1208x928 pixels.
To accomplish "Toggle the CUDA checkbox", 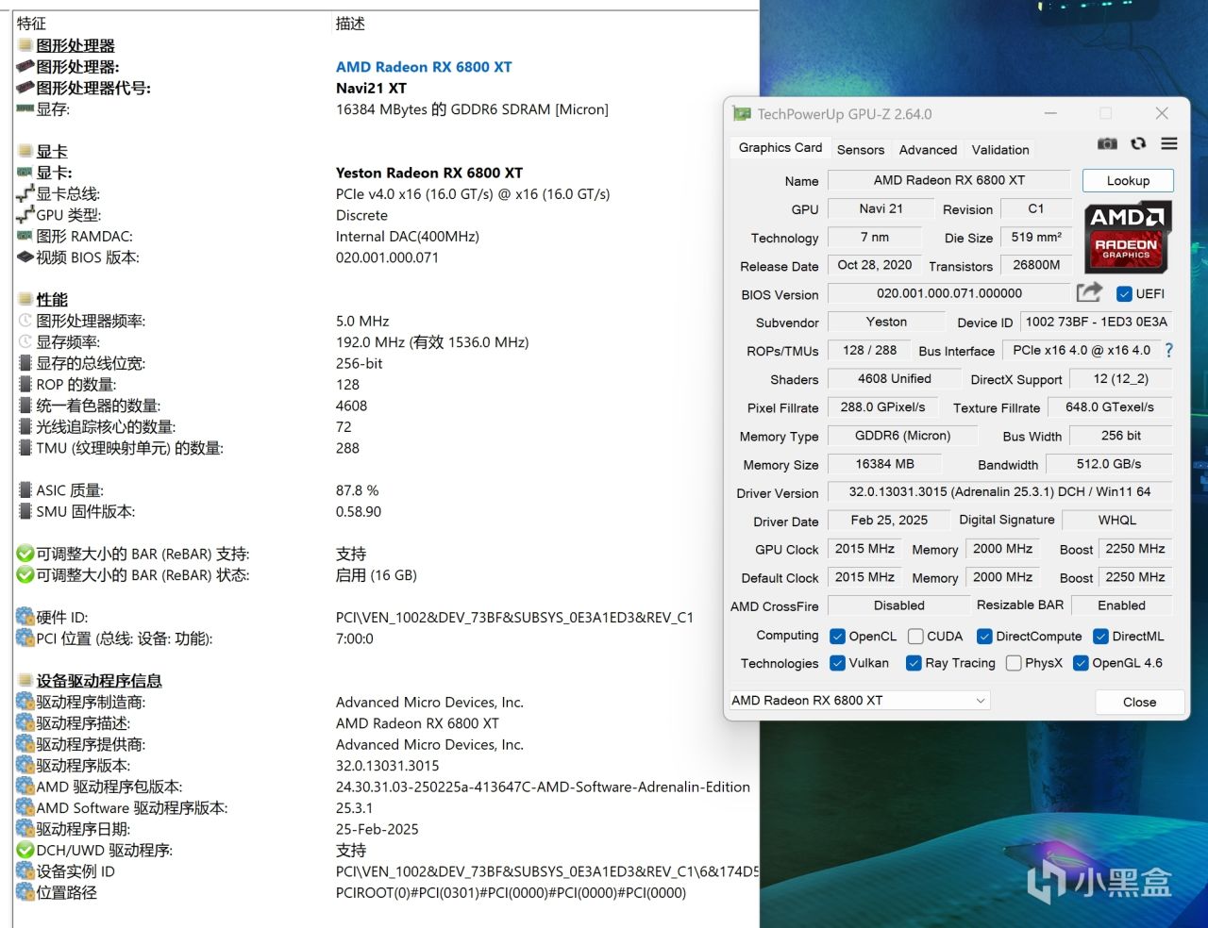I will [915, 637].
